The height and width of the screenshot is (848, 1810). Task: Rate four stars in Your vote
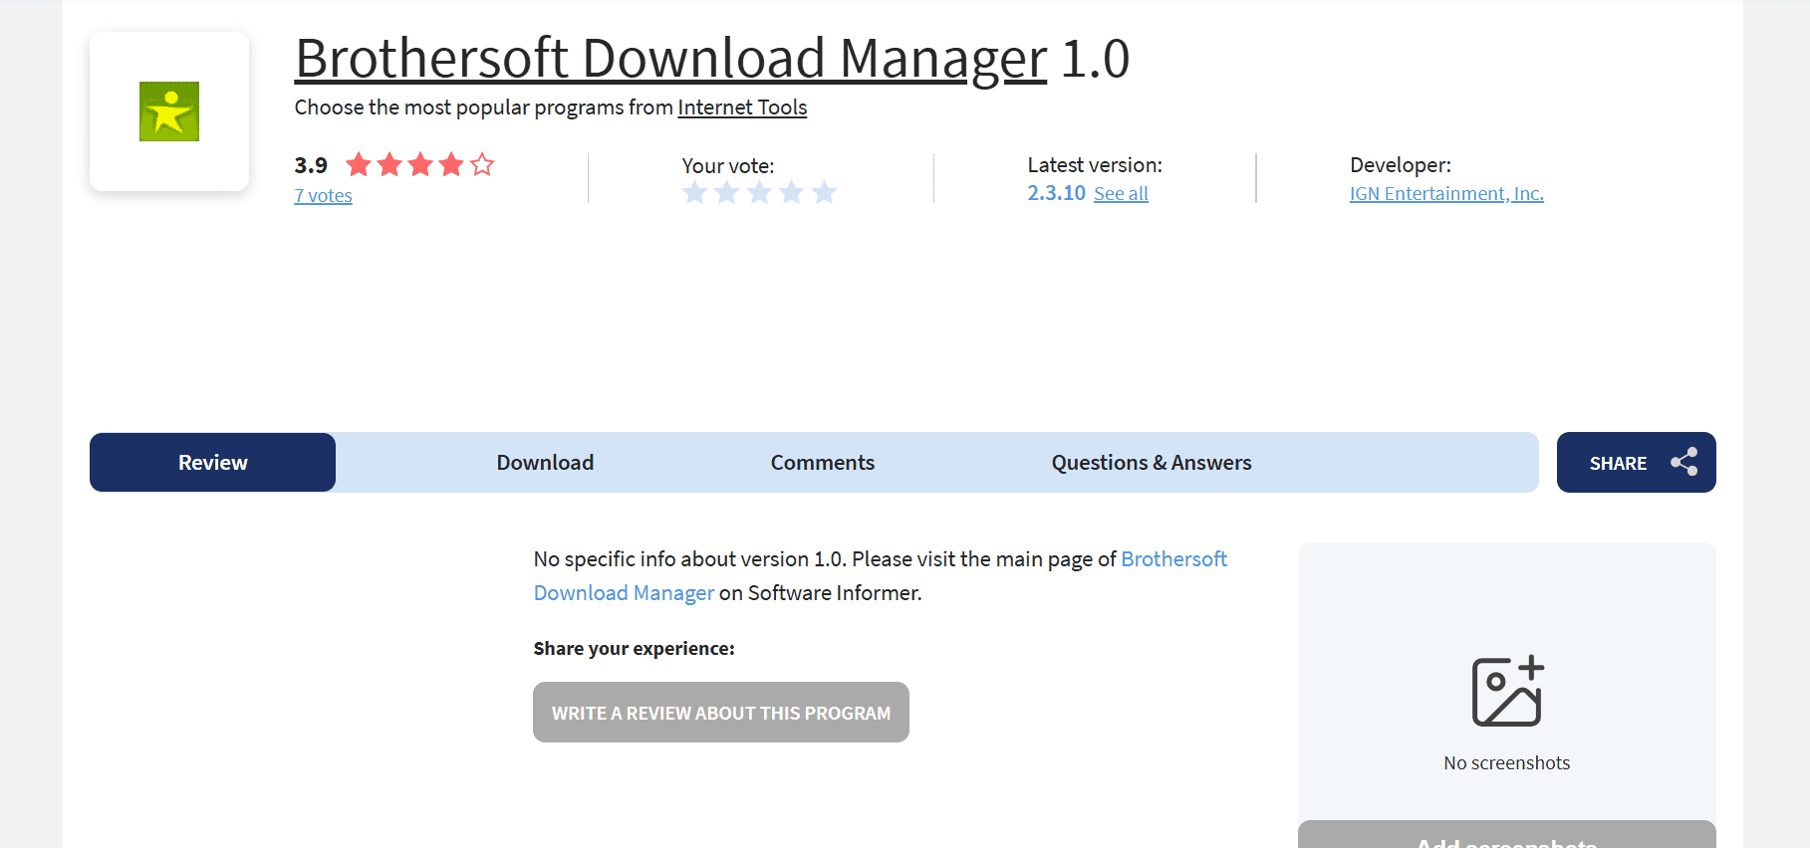[792, 193]
